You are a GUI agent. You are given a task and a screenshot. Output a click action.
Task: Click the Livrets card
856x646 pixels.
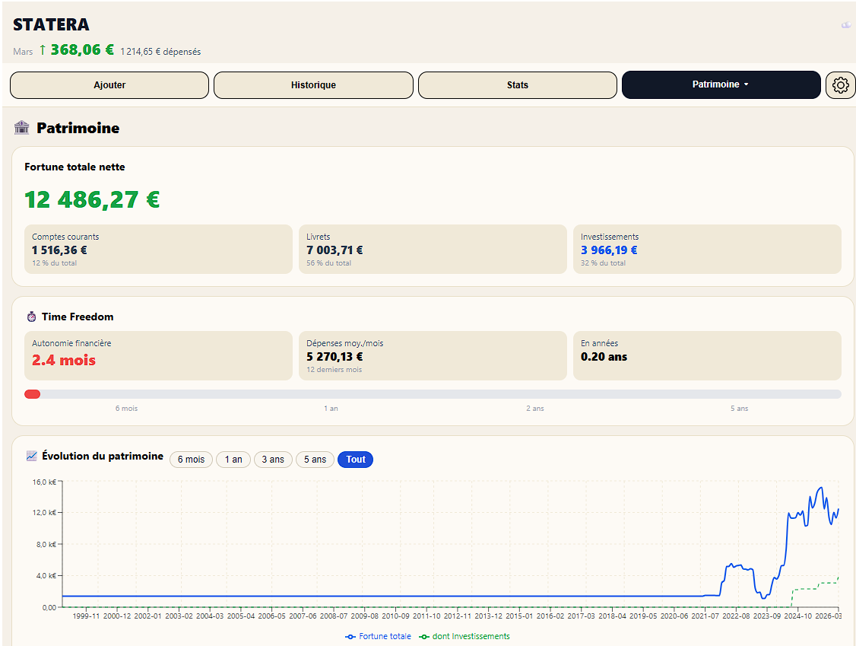[x=433, y=250]
